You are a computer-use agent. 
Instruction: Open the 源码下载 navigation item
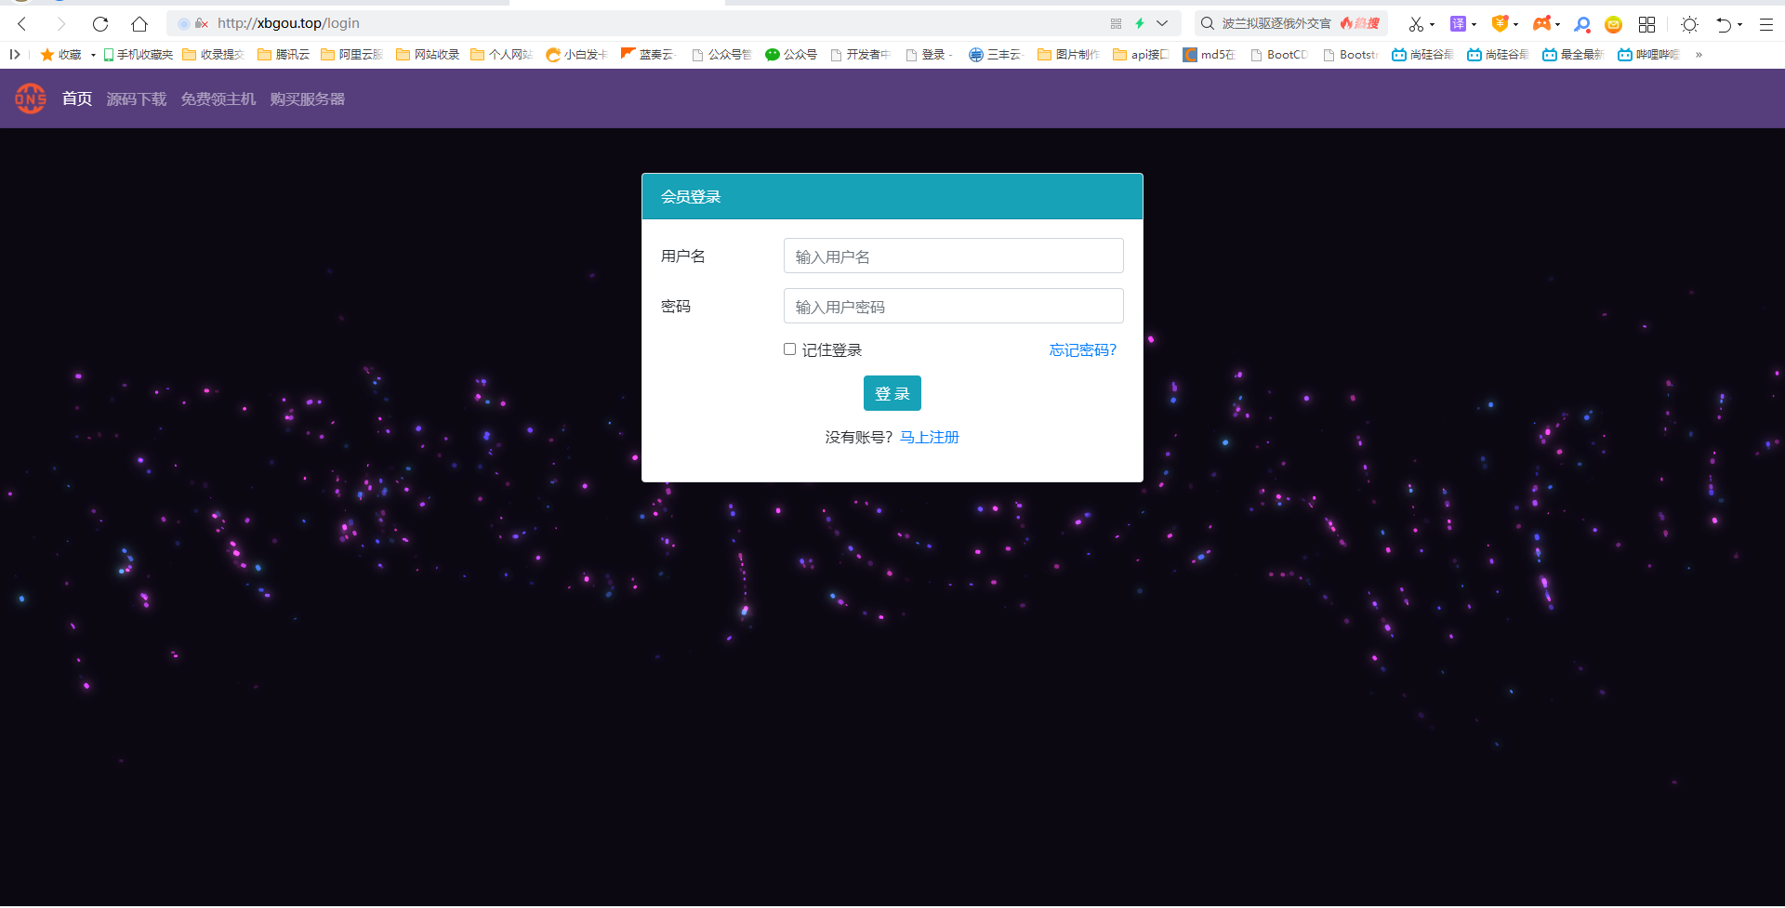click(x=136, y=99)
